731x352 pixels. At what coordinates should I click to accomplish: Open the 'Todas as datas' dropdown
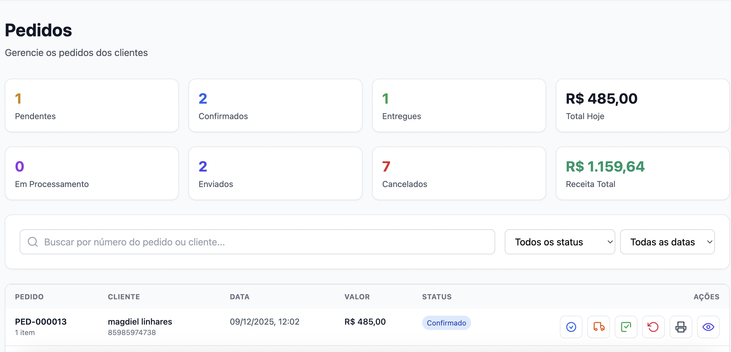tap(667, 242)
